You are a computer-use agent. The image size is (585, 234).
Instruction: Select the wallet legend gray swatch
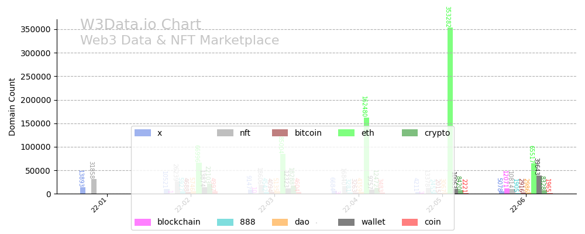(346, 222)
